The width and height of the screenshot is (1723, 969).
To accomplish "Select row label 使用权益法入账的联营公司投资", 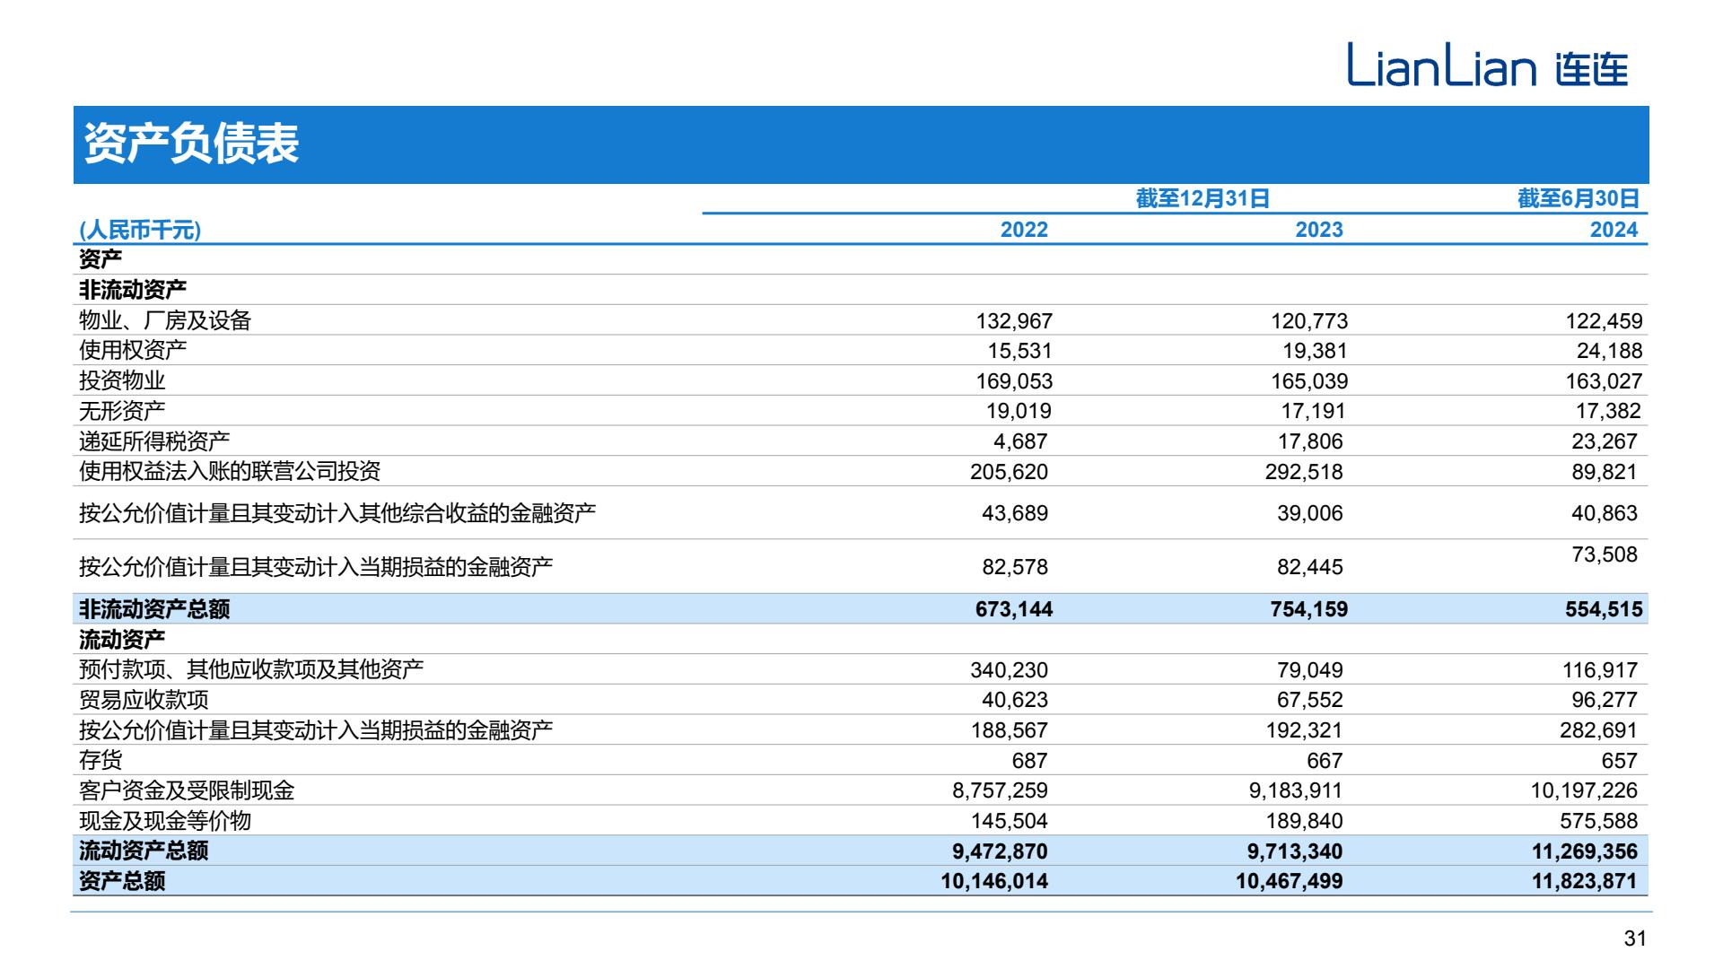I will point(230,471).
